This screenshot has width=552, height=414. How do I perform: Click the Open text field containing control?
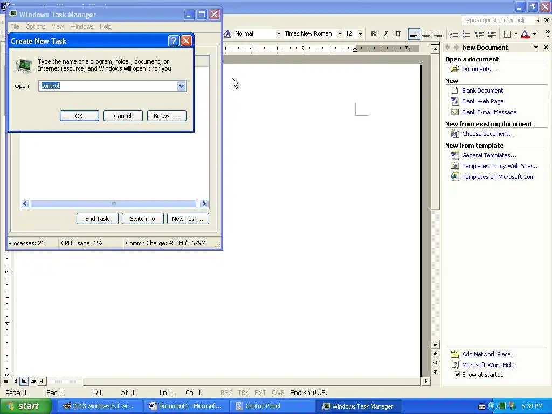tap(108, 86)
